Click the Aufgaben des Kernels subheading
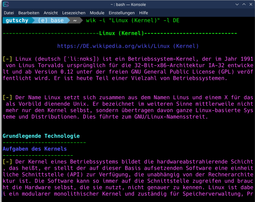Image resolution: width=255 pixels, height=202 pixels. pyautogui.click(x=35, y=149)
